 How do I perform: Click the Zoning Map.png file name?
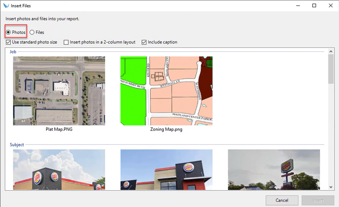[166, 129]
